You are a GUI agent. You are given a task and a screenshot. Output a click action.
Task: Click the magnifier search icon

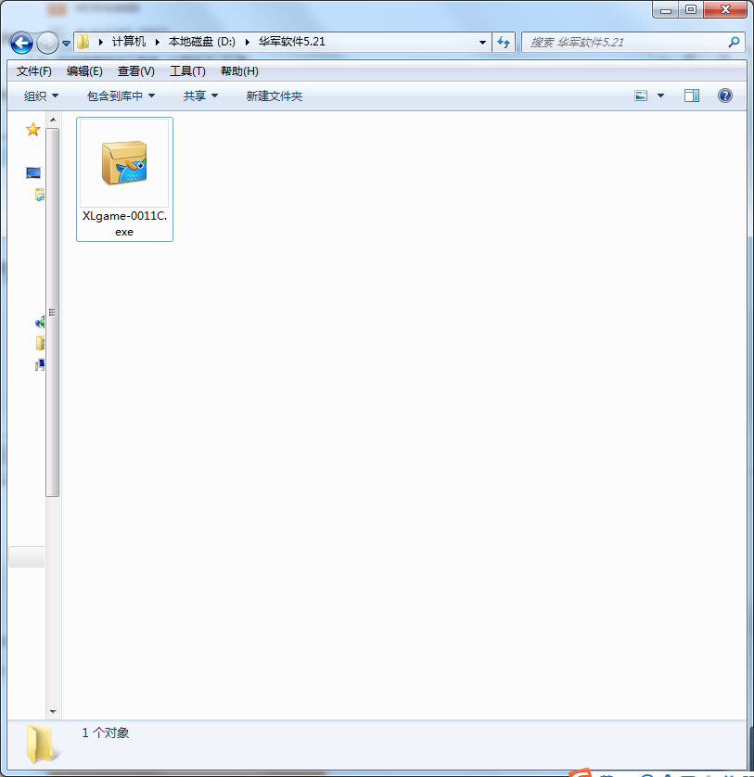pos(735,42)
